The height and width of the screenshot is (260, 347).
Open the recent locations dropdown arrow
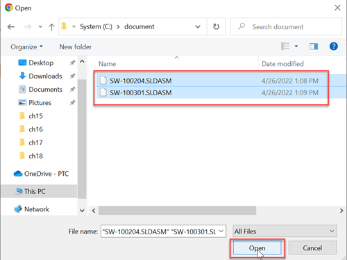coord(40,27)
